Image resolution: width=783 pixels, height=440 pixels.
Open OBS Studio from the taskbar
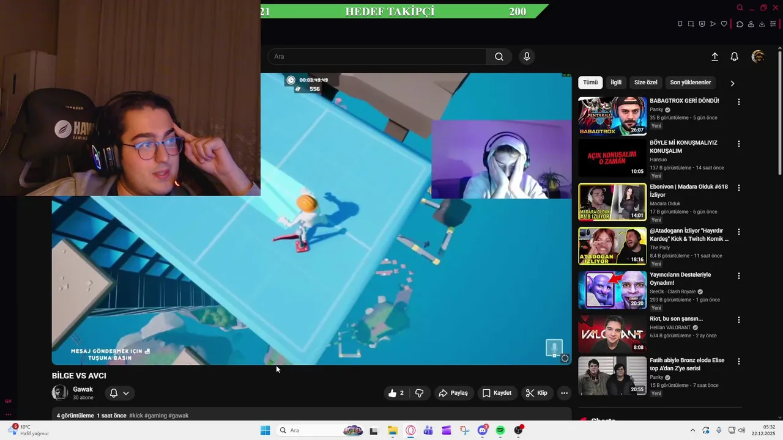pos(519,431)
